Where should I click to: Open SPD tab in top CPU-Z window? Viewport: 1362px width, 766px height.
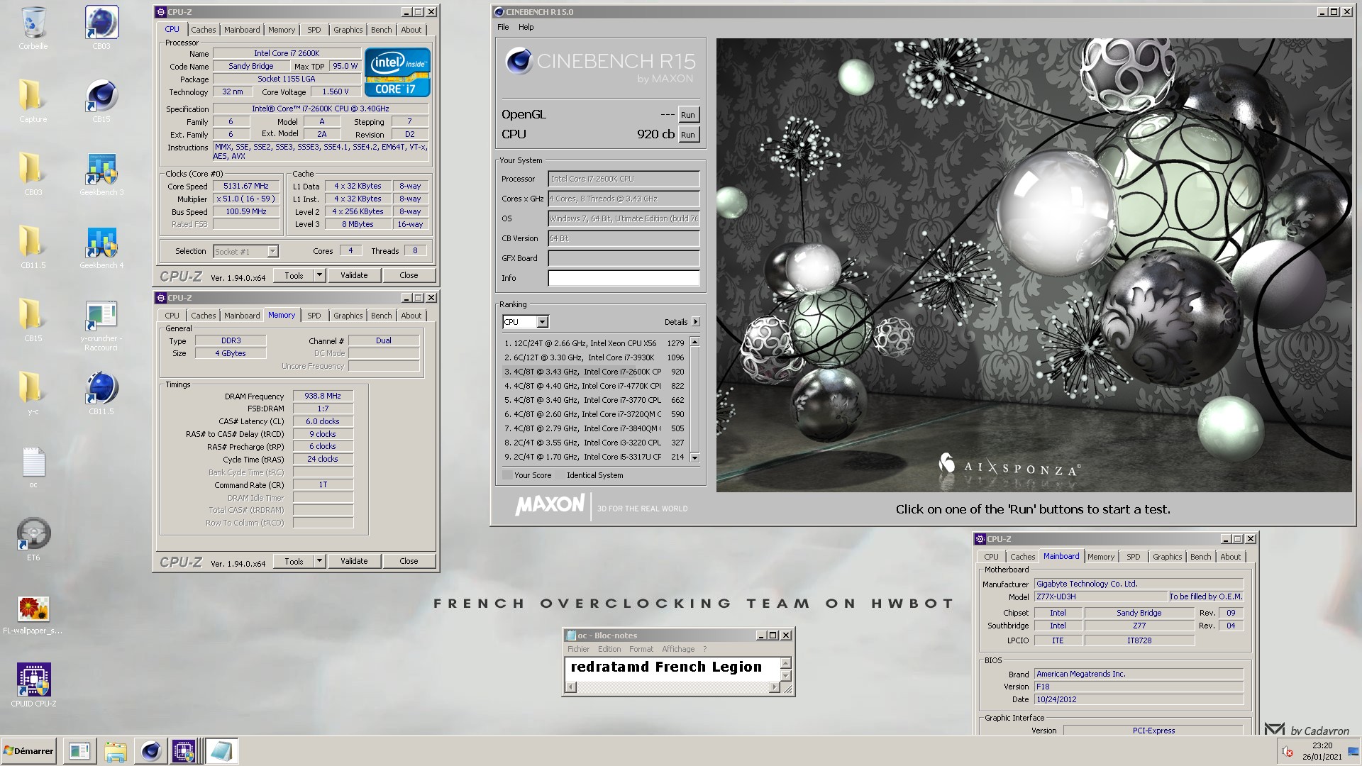click(x=314, y=30)
